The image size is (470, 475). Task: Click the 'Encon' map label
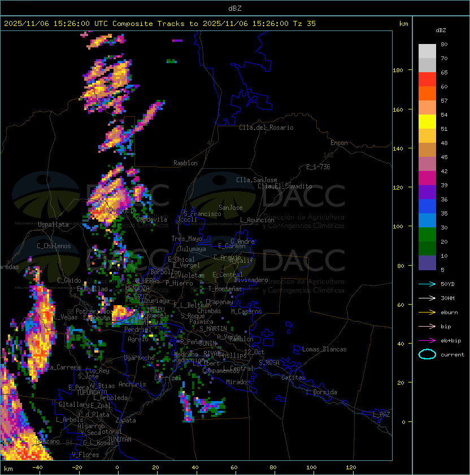(x=339, y=143)
